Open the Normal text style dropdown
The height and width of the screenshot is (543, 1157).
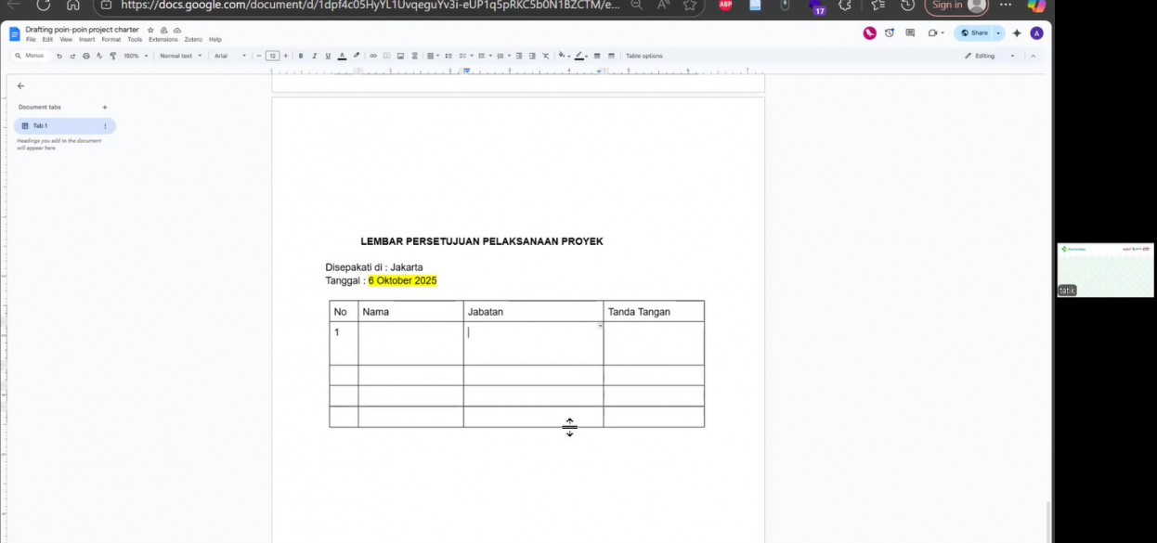point(180,56)
